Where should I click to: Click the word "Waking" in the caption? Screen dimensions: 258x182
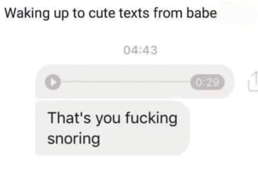tap(27, 14)
